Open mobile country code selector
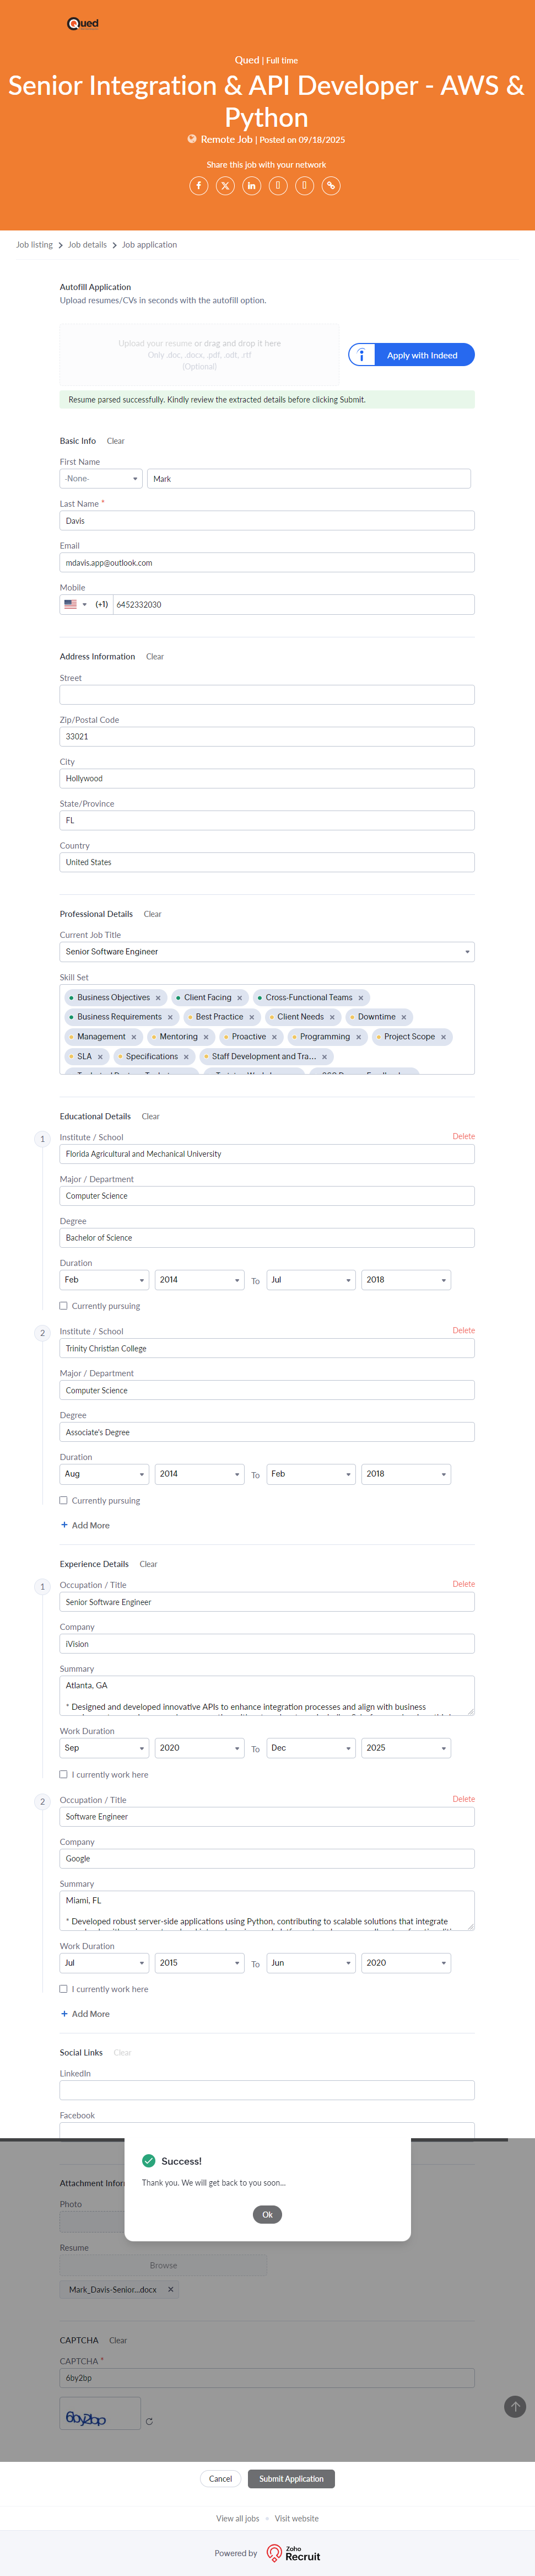The width and height of the screenshot is (535, 2576). (x=76, y=604)
